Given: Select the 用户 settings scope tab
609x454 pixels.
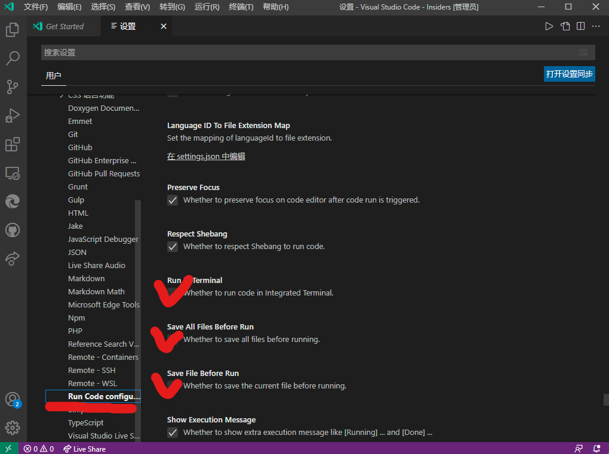Looking at the screenshot, I should (x=54, y=76).
